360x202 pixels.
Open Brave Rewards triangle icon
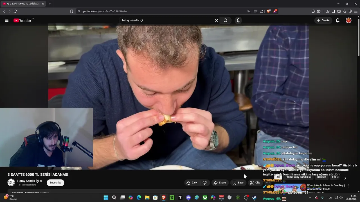(x=275, y=11)
